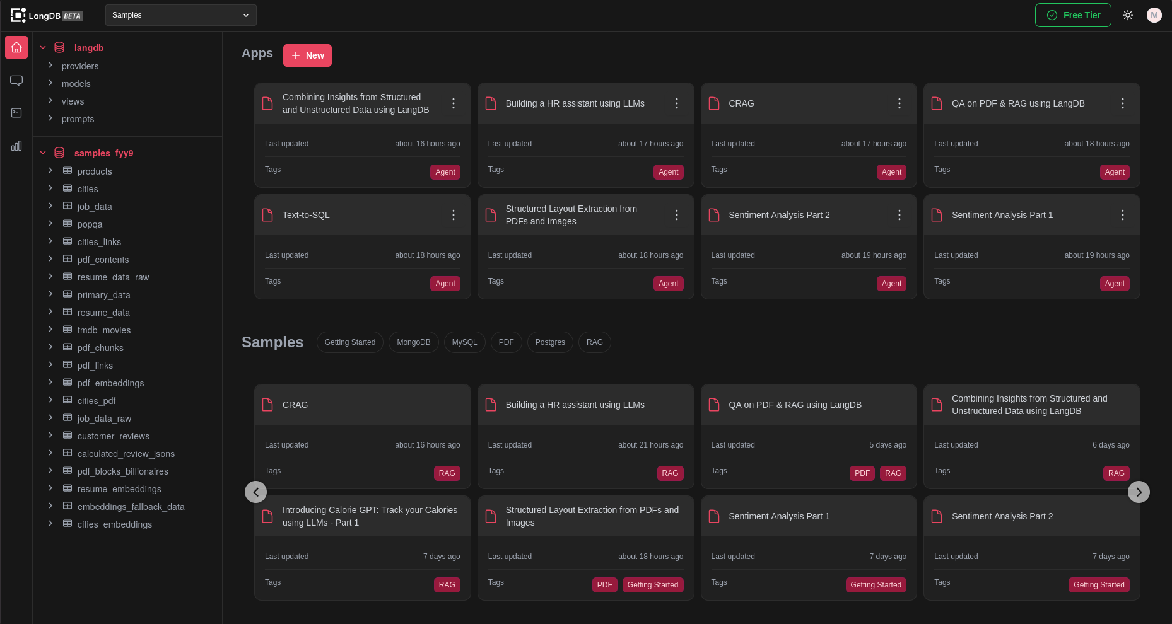
Task: Click the langdb database icon
Action: 59,47
